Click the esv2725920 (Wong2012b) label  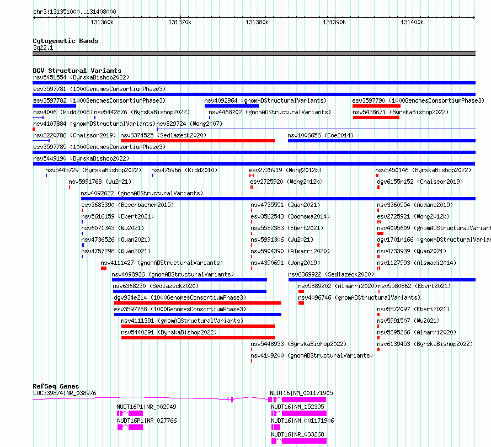[x=286, y=182]
